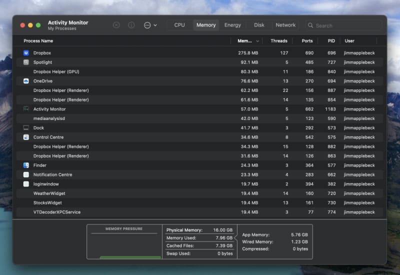Click the inspect process info icon

pyautogui.click(x=131, y=25)
